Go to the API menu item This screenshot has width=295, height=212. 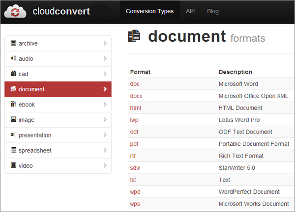pyautogui.click(x=190, y=11)
